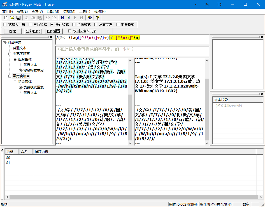Viewport: 265px width, 207px height.
Task: Click the Save floppy disk icon
Action: (18, 18)
